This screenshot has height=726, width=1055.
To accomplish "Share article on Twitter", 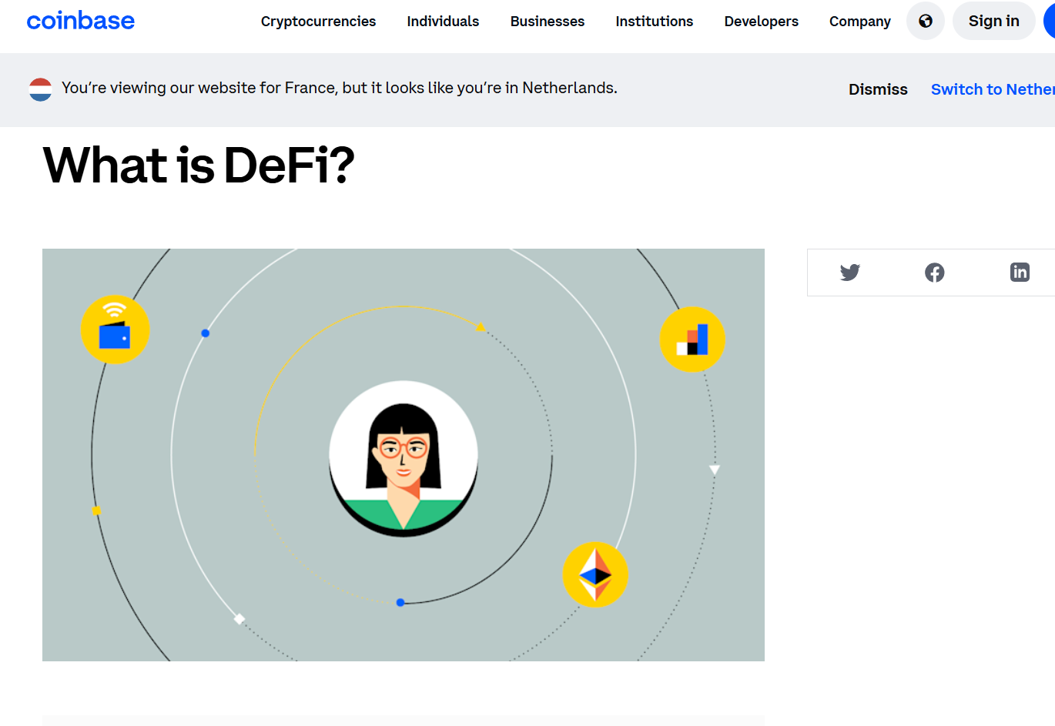I will (x=849, y=273).
